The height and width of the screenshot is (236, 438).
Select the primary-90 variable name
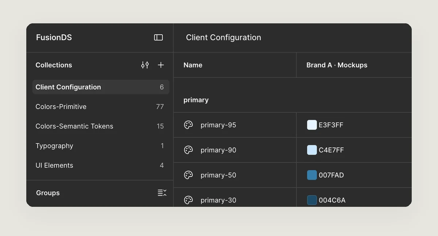click(x=218, y=150)
